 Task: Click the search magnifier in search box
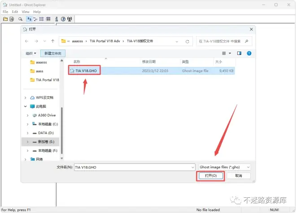point(247,41)
